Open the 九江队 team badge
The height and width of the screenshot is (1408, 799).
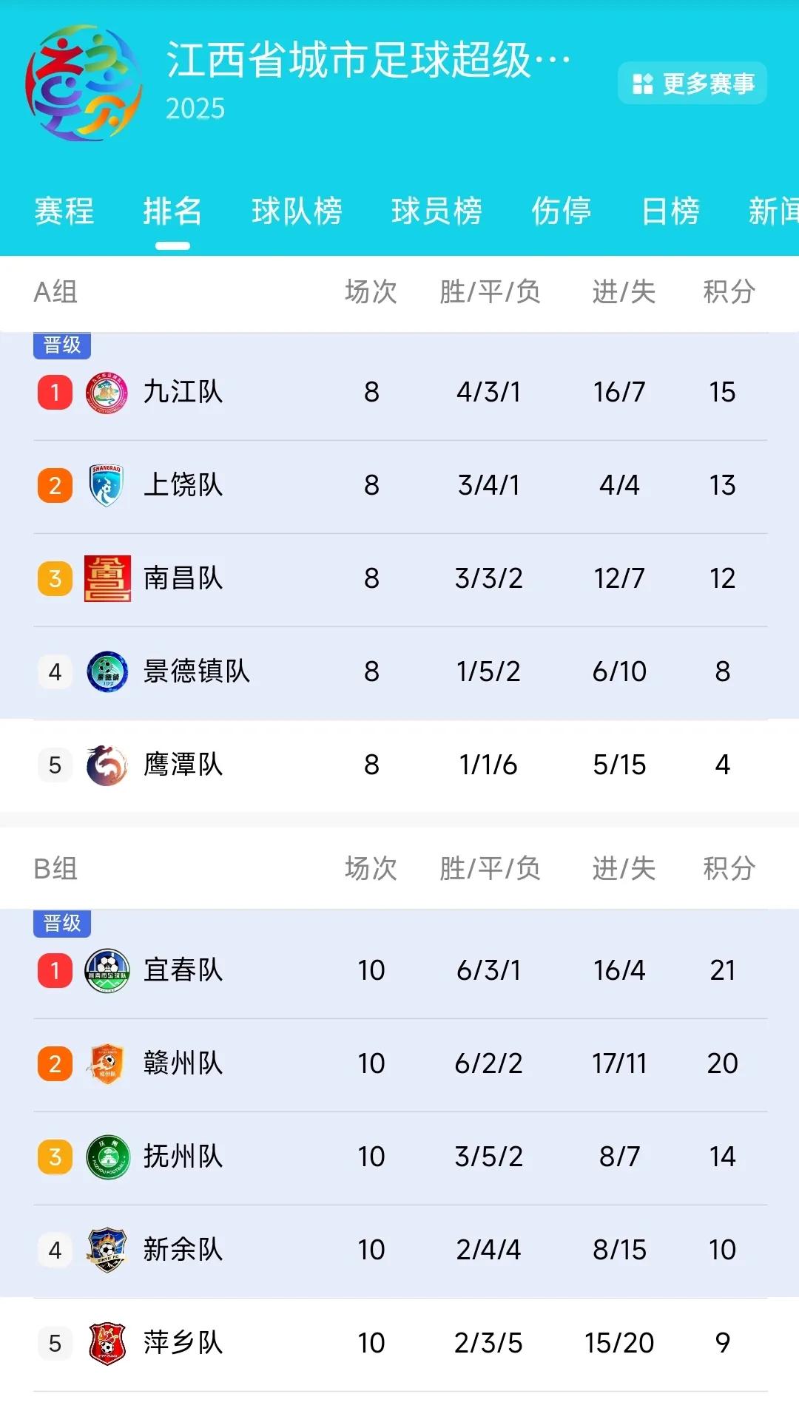pos(107,392)
